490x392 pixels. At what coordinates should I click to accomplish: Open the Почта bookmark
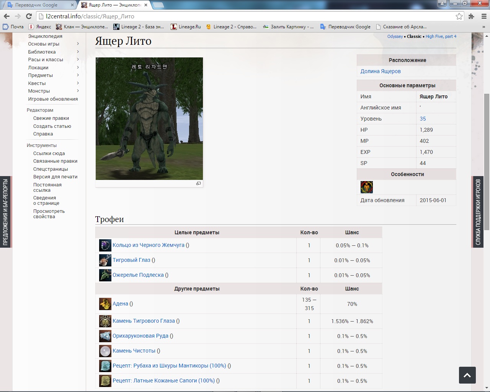point(13,27)
